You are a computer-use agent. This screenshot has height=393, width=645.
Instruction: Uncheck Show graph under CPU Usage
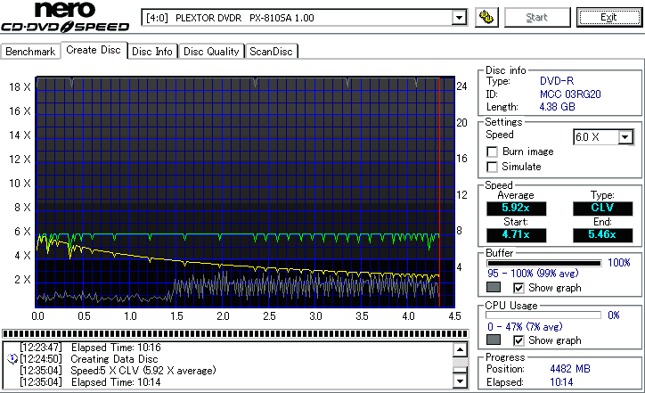[x=519, y=340]
